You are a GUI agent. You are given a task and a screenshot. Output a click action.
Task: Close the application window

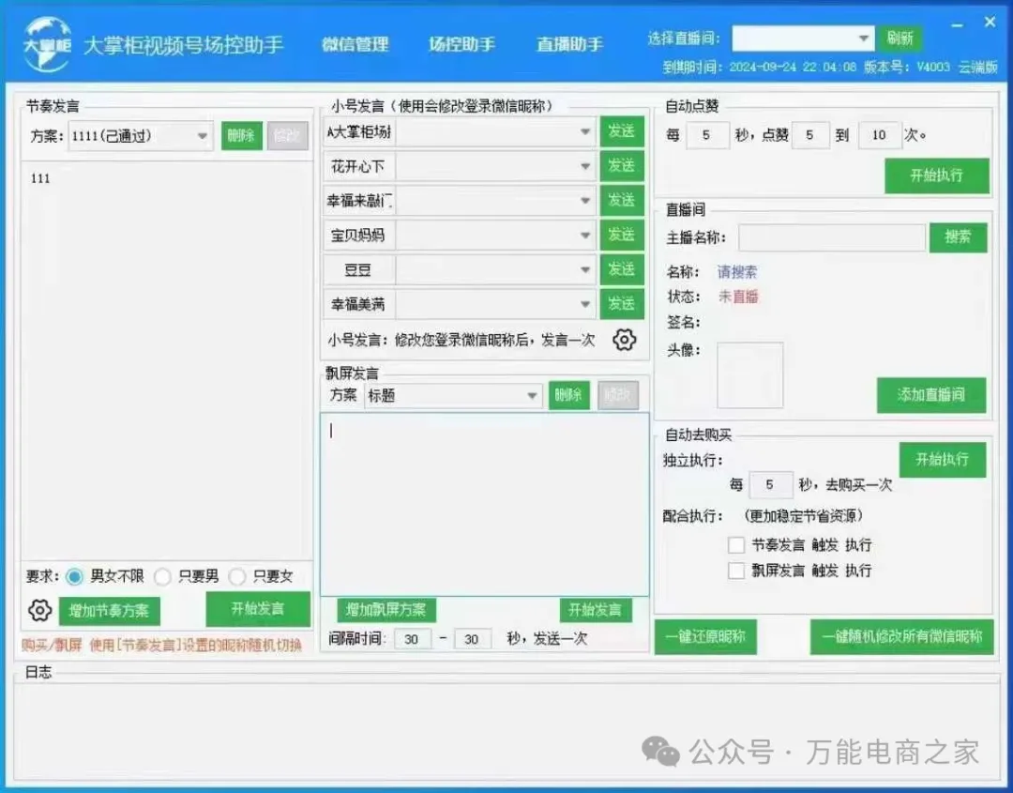[x=990, y=22]
